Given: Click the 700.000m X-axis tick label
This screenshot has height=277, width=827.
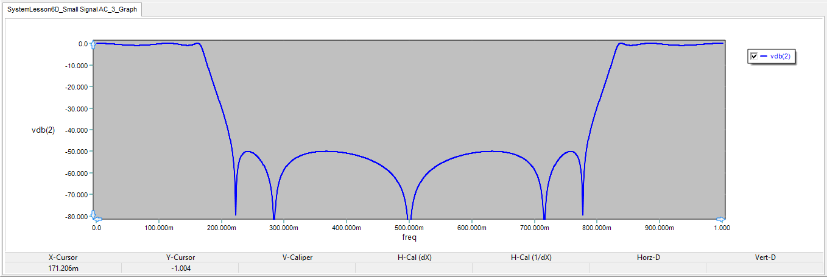Looking at the screenshot, I should click(534, 228).
